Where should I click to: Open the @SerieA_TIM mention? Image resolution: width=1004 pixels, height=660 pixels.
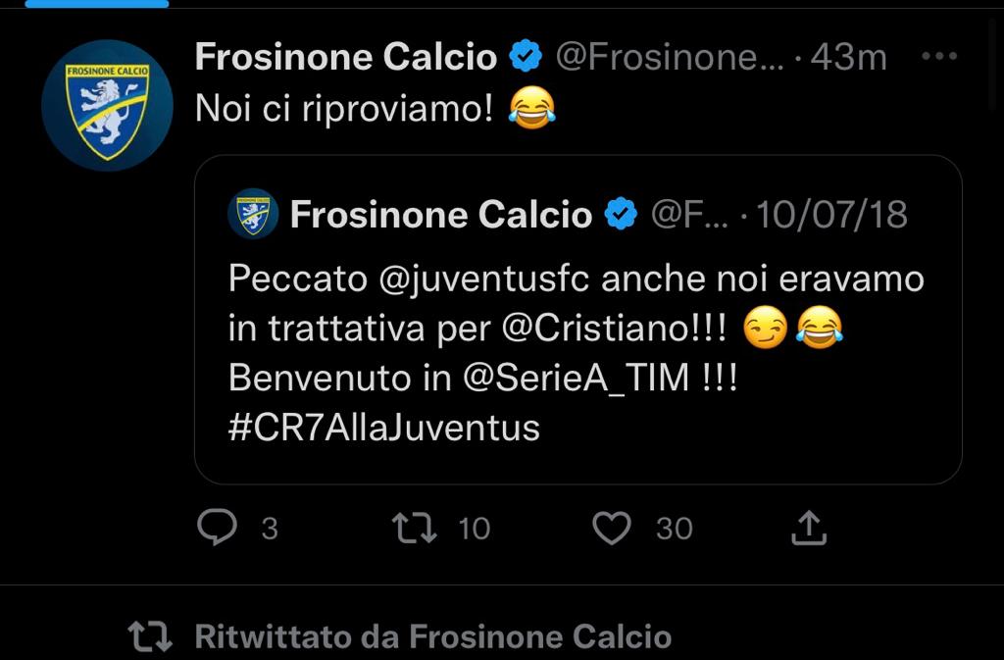576,378
